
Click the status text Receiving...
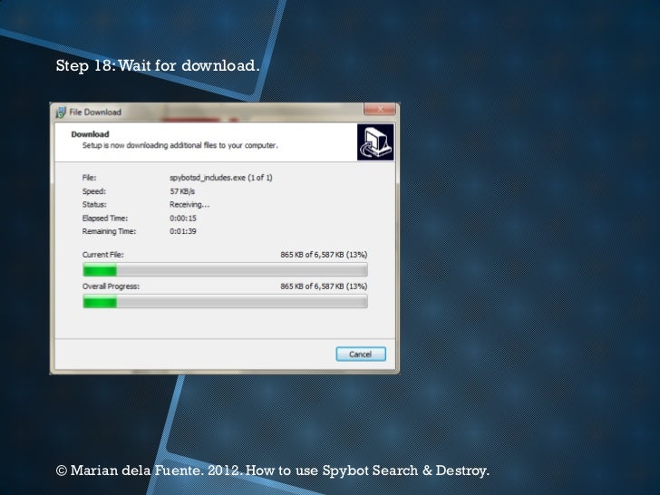[189, 205]
